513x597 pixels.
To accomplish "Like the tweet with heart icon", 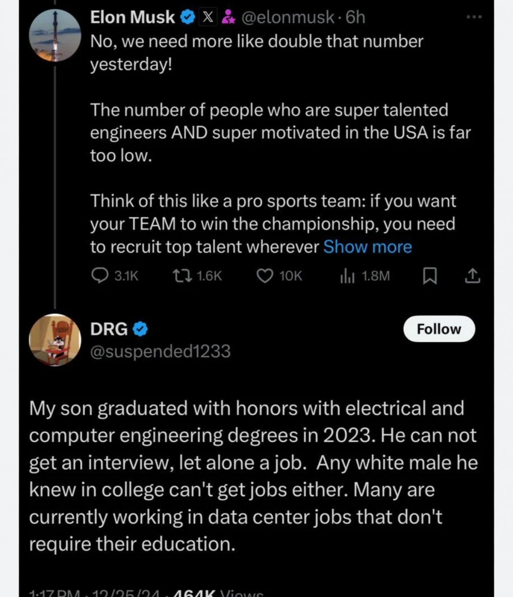I will (x=265, y=276).
